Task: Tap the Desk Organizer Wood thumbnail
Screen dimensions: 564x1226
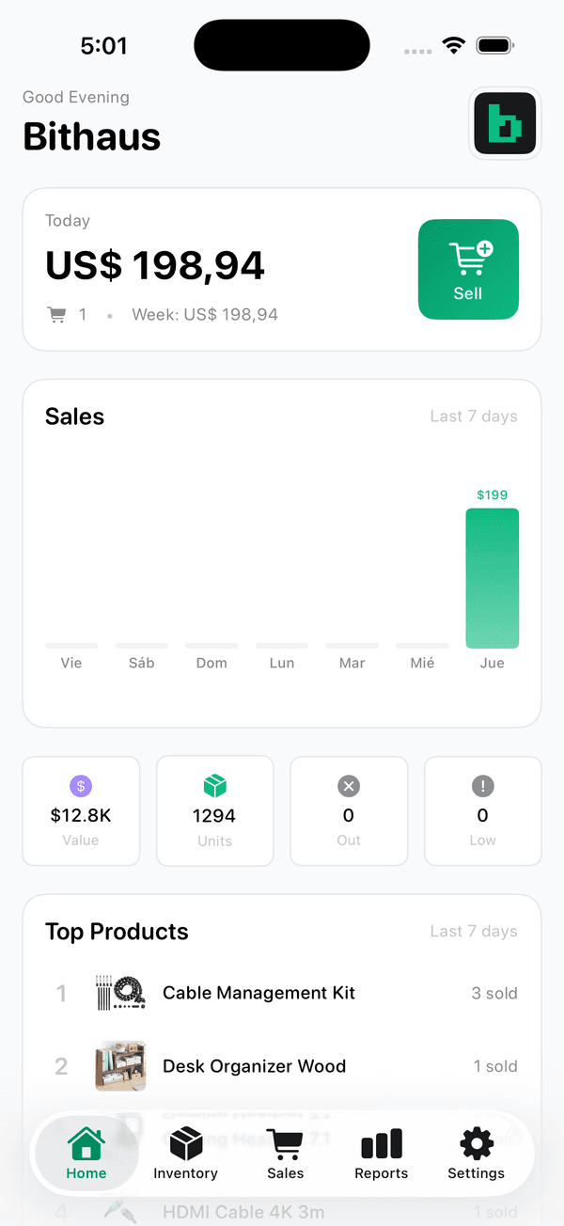Action: click(x=120, y=1066)
